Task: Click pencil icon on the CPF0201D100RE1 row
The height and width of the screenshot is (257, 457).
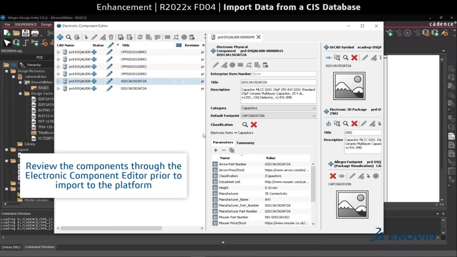Action: (x=109, y=52)
